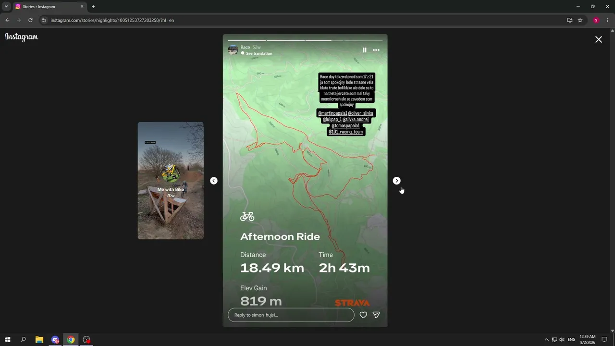Like the story with heart icon
The width and height of the screenshot is (615, 346).
coord(363,315)
